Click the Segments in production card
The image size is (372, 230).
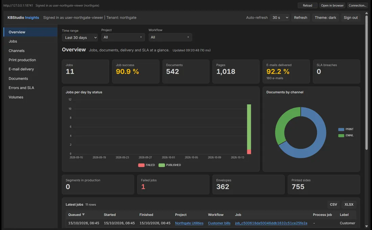pyautogui.click(x=98, y=184)
